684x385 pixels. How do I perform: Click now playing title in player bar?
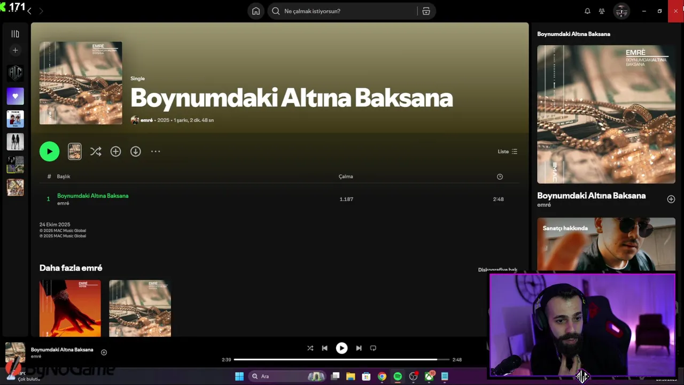[62, 350]
